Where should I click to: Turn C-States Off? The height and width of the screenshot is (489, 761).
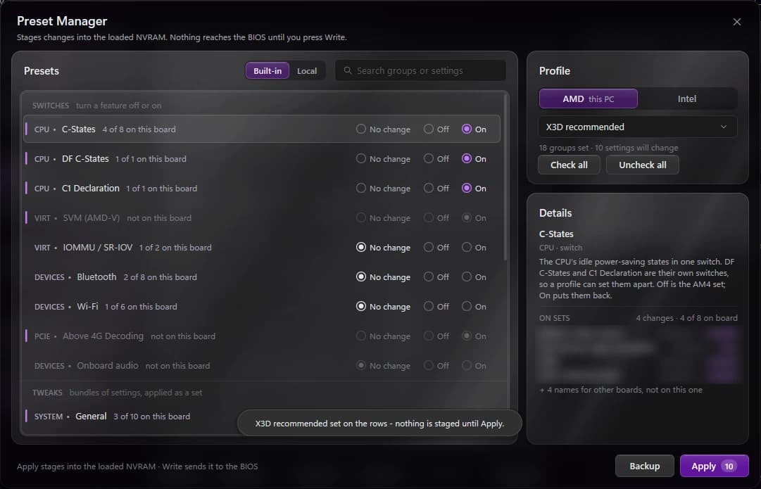pyautogui.click(x=428, y=129)
